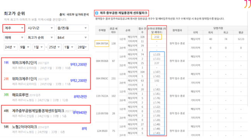
Task: Click the 순위 column header
Action: (x=128, y=30)
